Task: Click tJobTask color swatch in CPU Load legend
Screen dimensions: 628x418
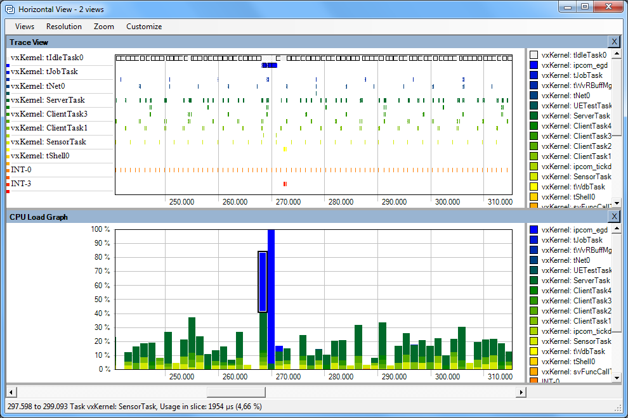Action: click(533, 240)
